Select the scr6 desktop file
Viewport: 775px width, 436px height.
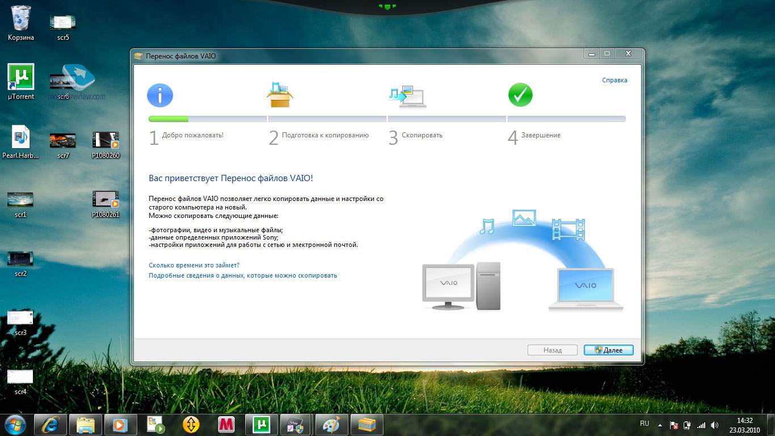(x=63, y=85)
